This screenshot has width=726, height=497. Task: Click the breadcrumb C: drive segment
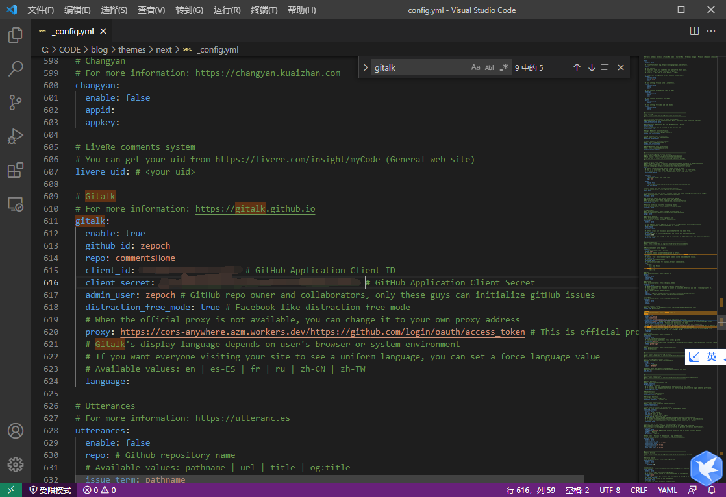(x=45, y=49)
